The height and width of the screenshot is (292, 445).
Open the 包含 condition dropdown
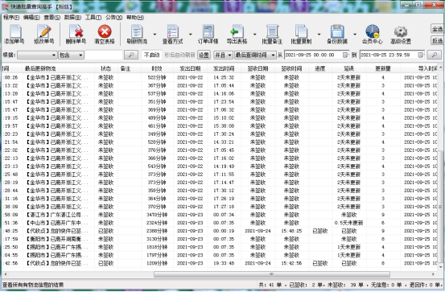coord(71,55)
